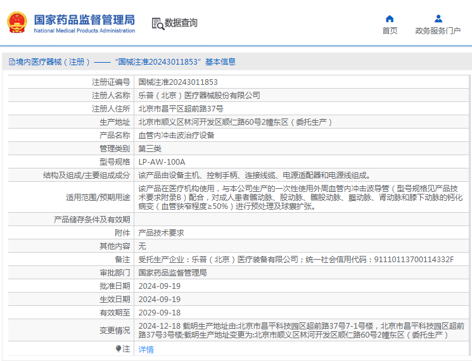This screenshot has width=472, height=361.
Task: Select 适用范围/预期用途 description paragraph
Action: (300, 198)
